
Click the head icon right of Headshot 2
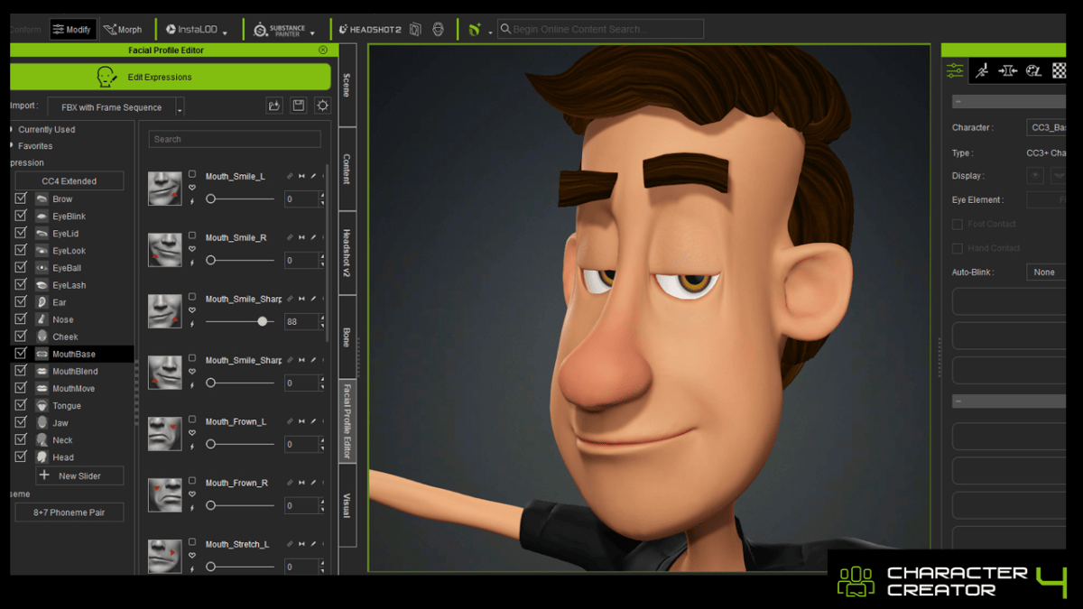[x=438, y=30]
